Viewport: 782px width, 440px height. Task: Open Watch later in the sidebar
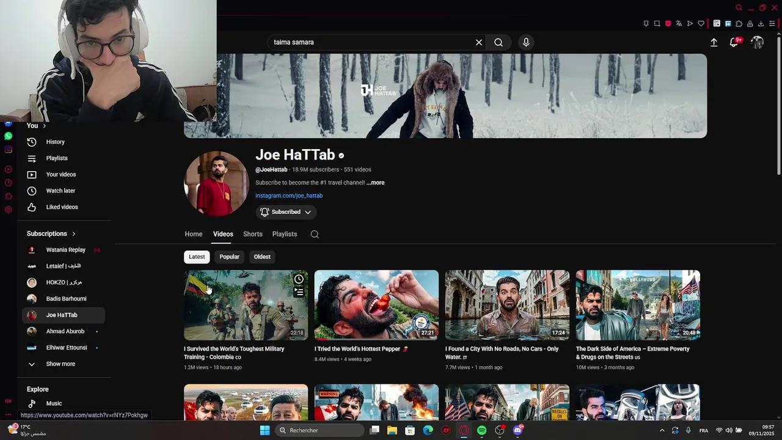coord(63,191)
